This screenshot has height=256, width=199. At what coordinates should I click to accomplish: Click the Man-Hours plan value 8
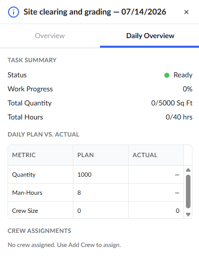[x=79, y=193]
